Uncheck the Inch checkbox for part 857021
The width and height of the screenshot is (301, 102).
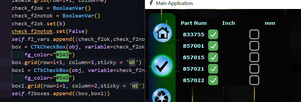[213, 69]
